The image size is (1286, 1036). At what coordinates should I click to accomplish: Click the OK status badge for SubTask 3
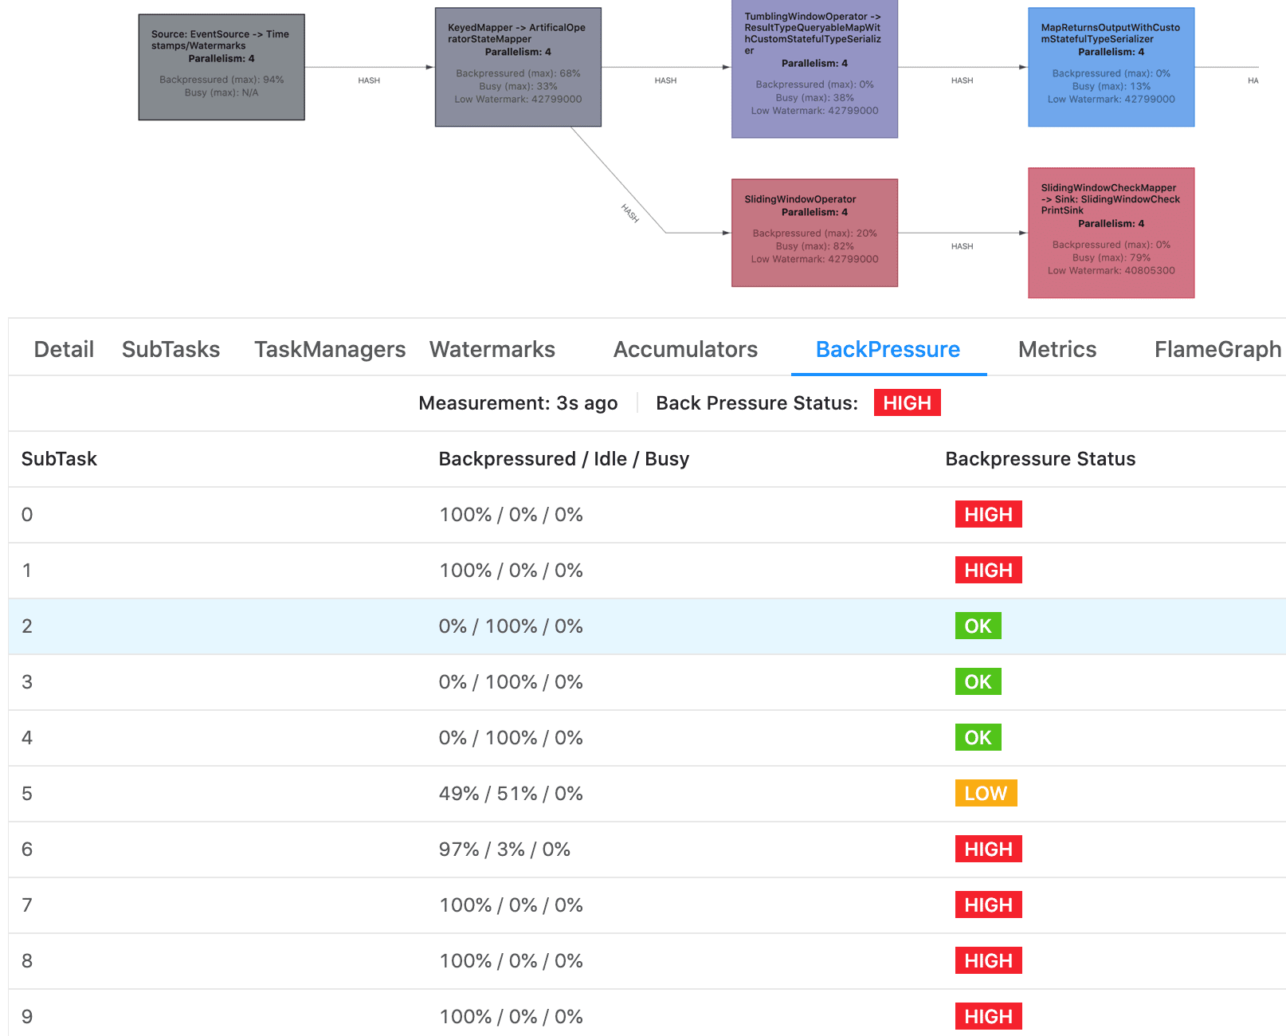point(978,682)
